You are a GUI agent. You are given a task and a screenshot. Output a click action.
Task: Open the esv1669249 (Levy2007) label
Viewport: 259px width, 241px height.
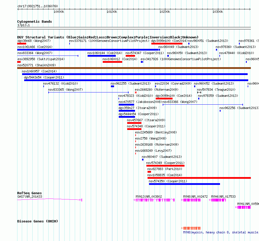[153, 151]
